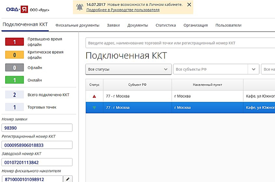Image resolution: width=275 pixels, height=182 pixels.
Task: Open 'Подробнее в Руководстве пользователя' link
Action: (x=123, y=10)
